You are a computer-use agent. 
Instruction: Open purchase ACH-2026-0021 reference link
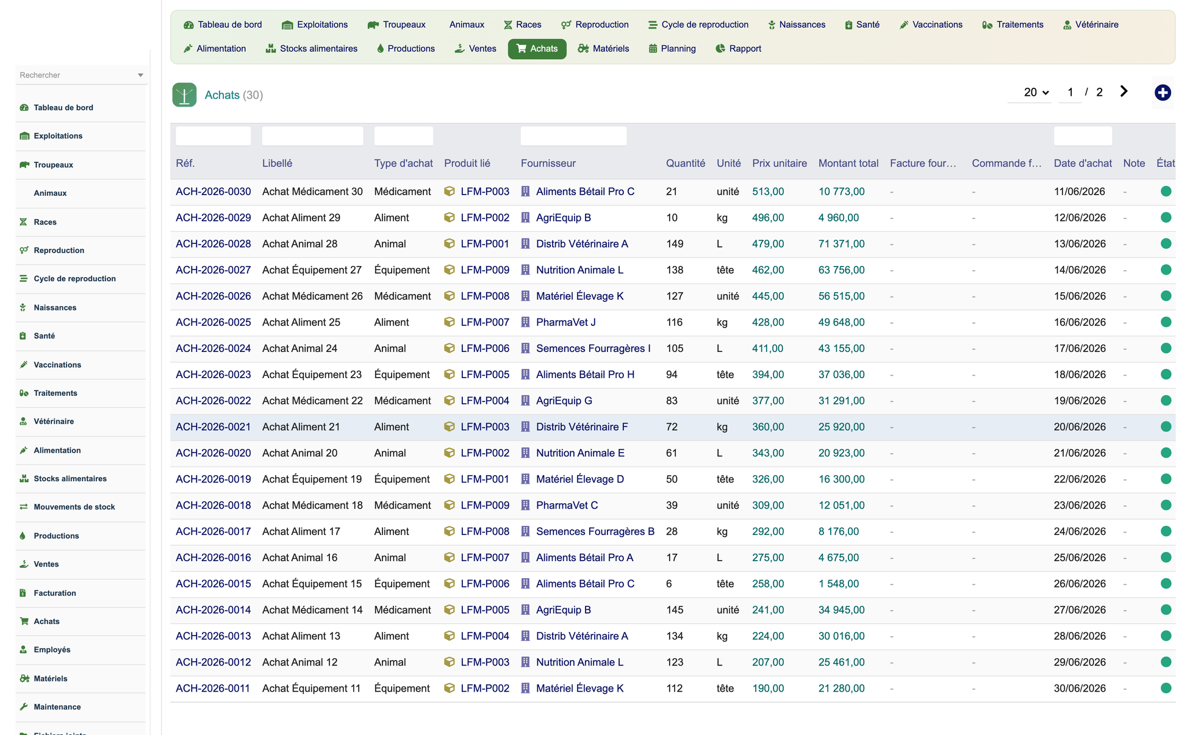click(x=213, y=427)
